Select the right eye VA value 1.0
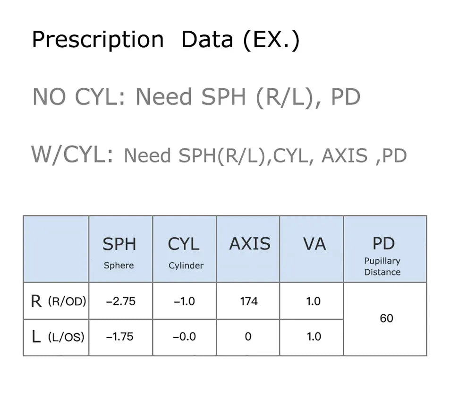The image size is (450, 403). click(313, 301)
